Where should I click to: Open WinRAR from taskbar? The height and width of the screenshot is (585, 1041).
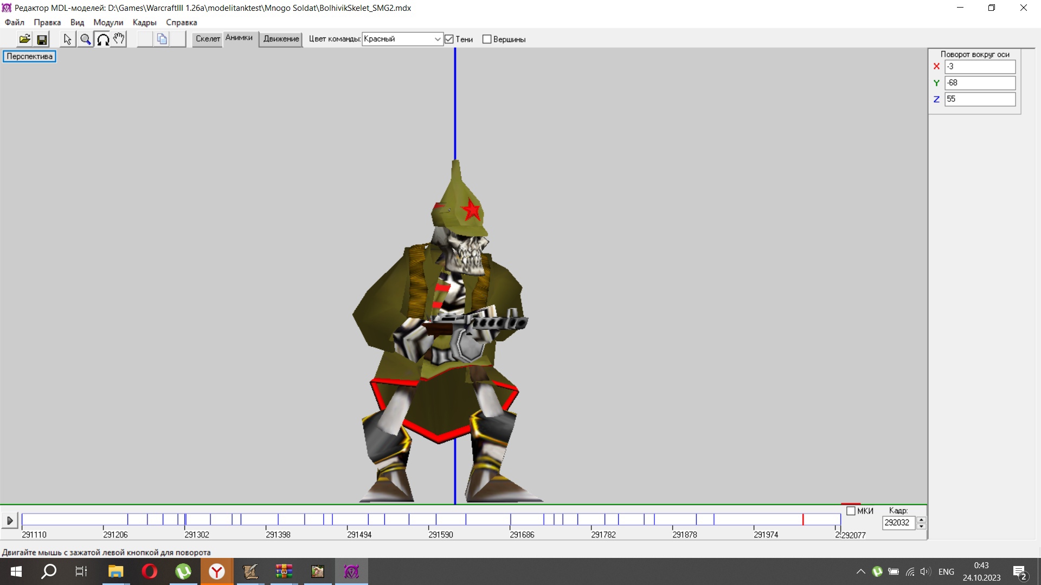[x=284, y=571]
